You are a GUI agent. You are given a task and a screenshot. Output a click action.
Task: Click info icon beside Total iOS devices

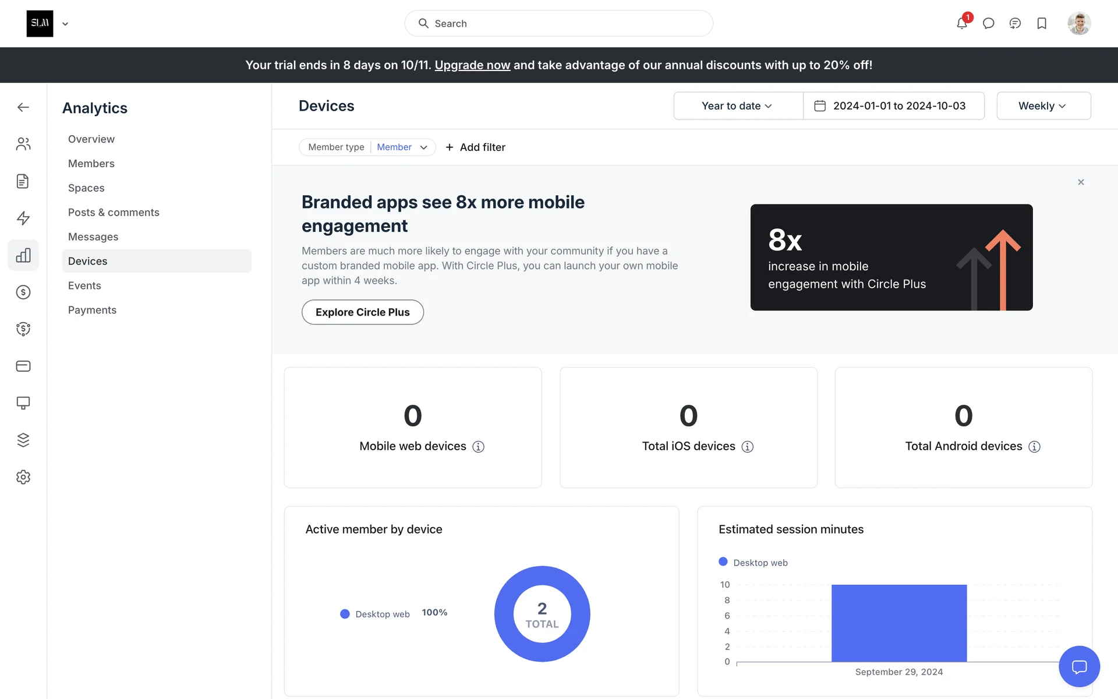coord(747,447)
